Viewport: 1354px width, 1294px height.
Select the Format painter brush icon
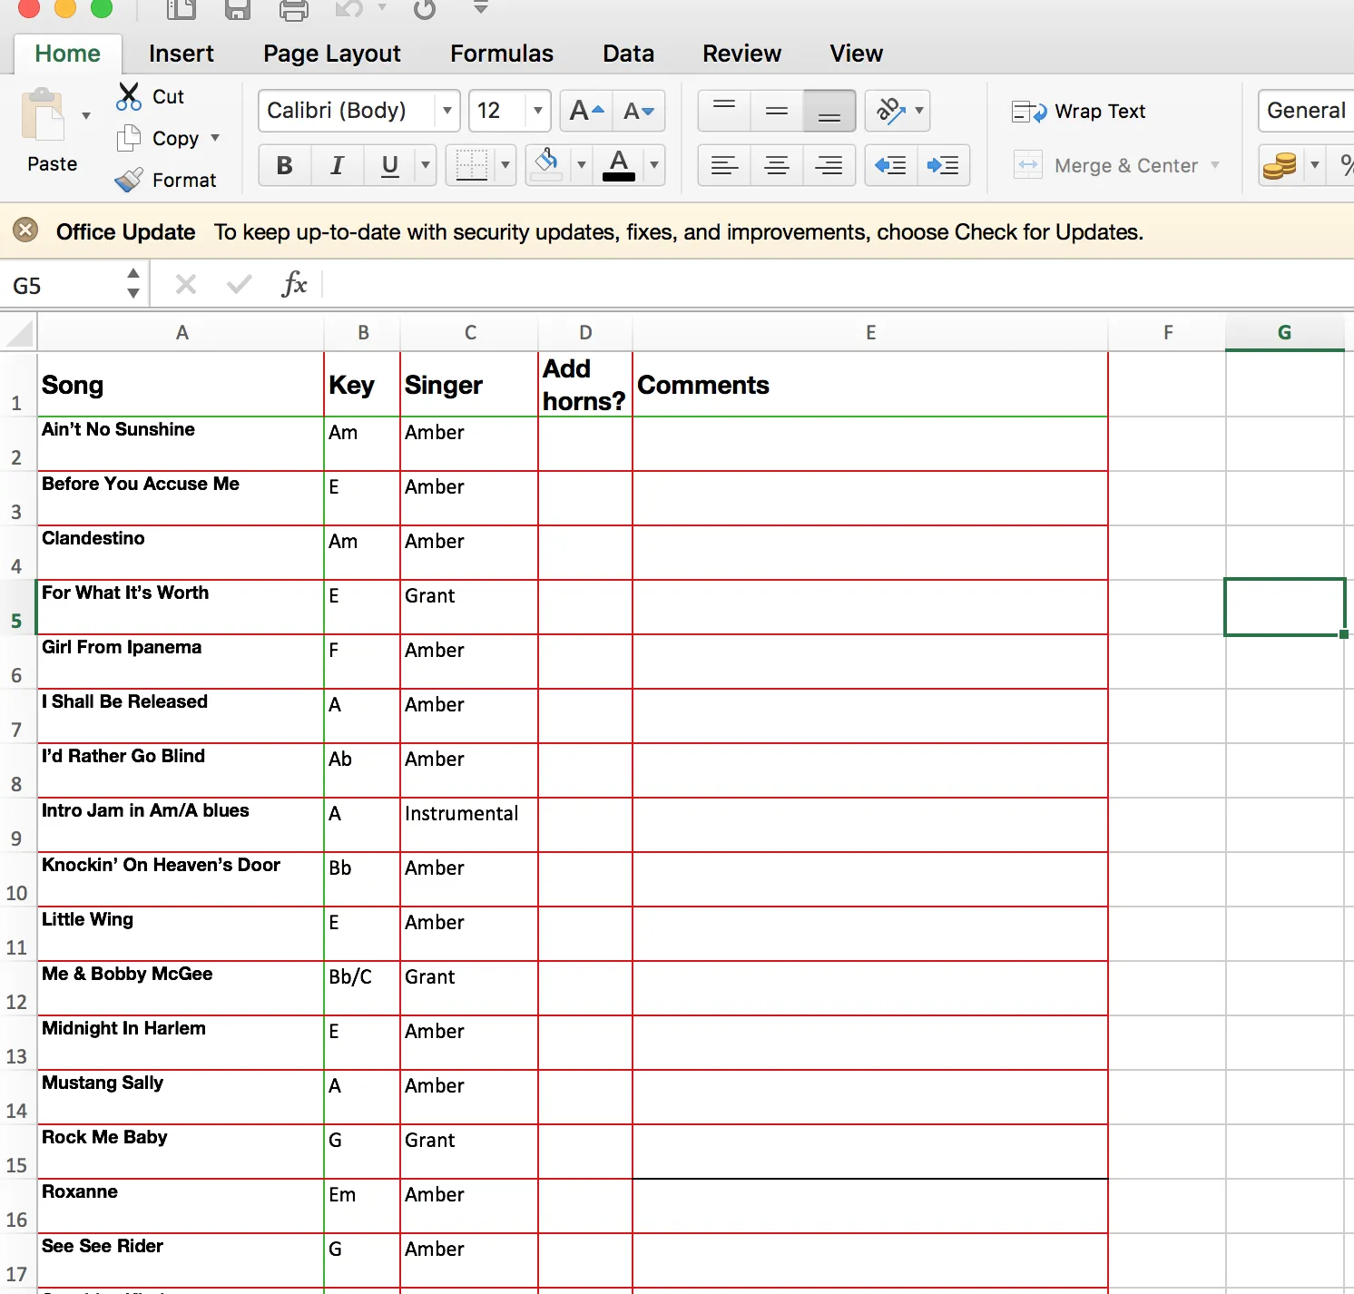(x=129, y=180)
